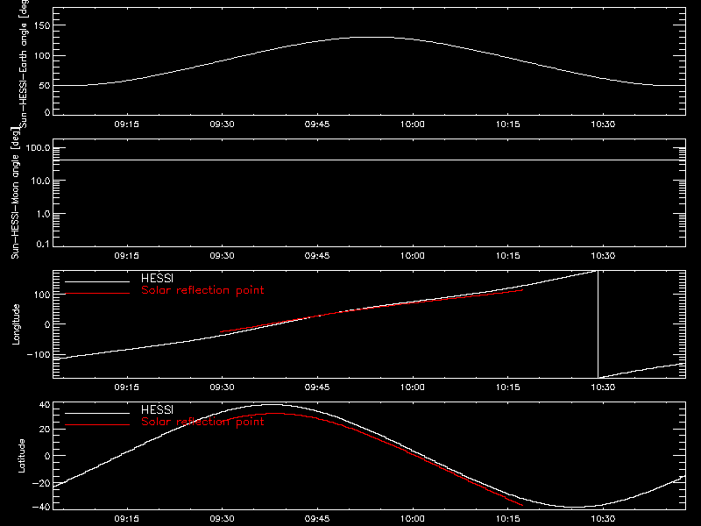Click the 100 tick on Longitude axis
Viewport: 701px width, 526px height.
click(x=42, y=295)
